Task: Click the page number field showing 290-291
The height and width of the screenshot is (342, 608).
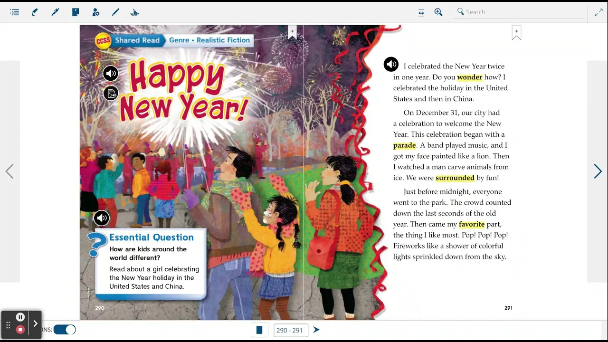Action: pyautogui.click(x=290, y=330)
